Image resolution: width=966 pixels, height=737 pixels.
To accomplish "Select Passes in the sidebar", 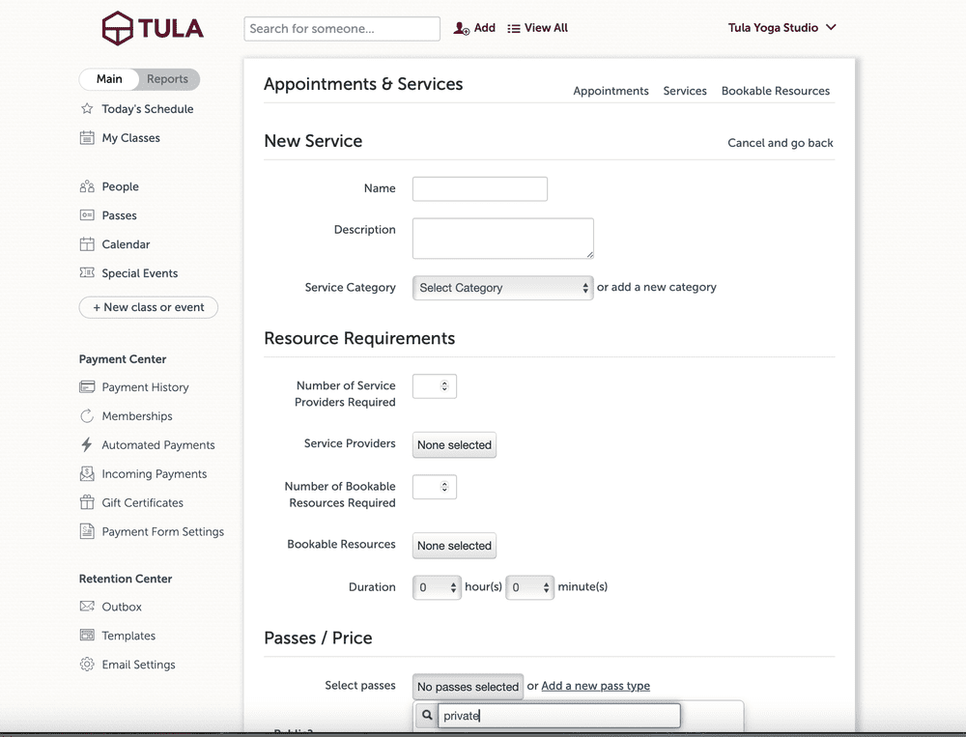I will point(121,214).
